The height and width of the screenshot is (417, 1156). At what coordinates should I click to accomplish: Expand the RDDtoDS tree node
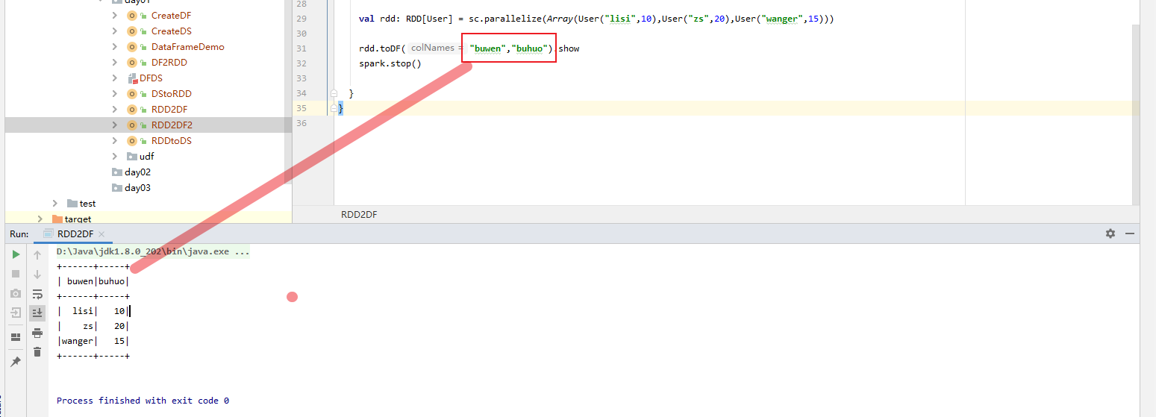pos(114,140)
